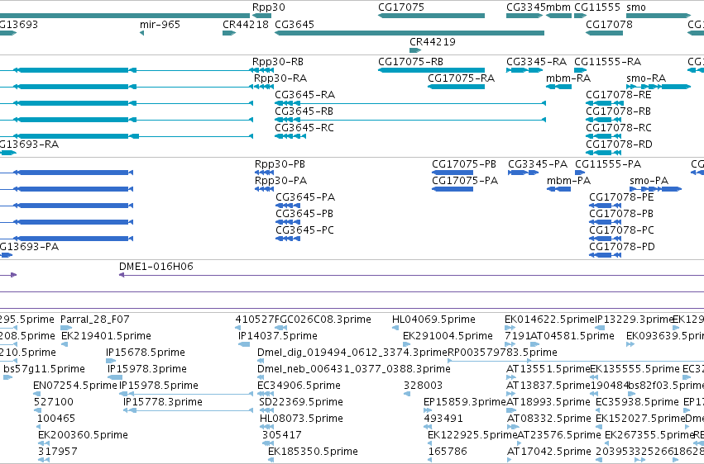Open transcript Rpp30-RA label
Viewport: 704px width, 464px height.
[x=280, y=78]
